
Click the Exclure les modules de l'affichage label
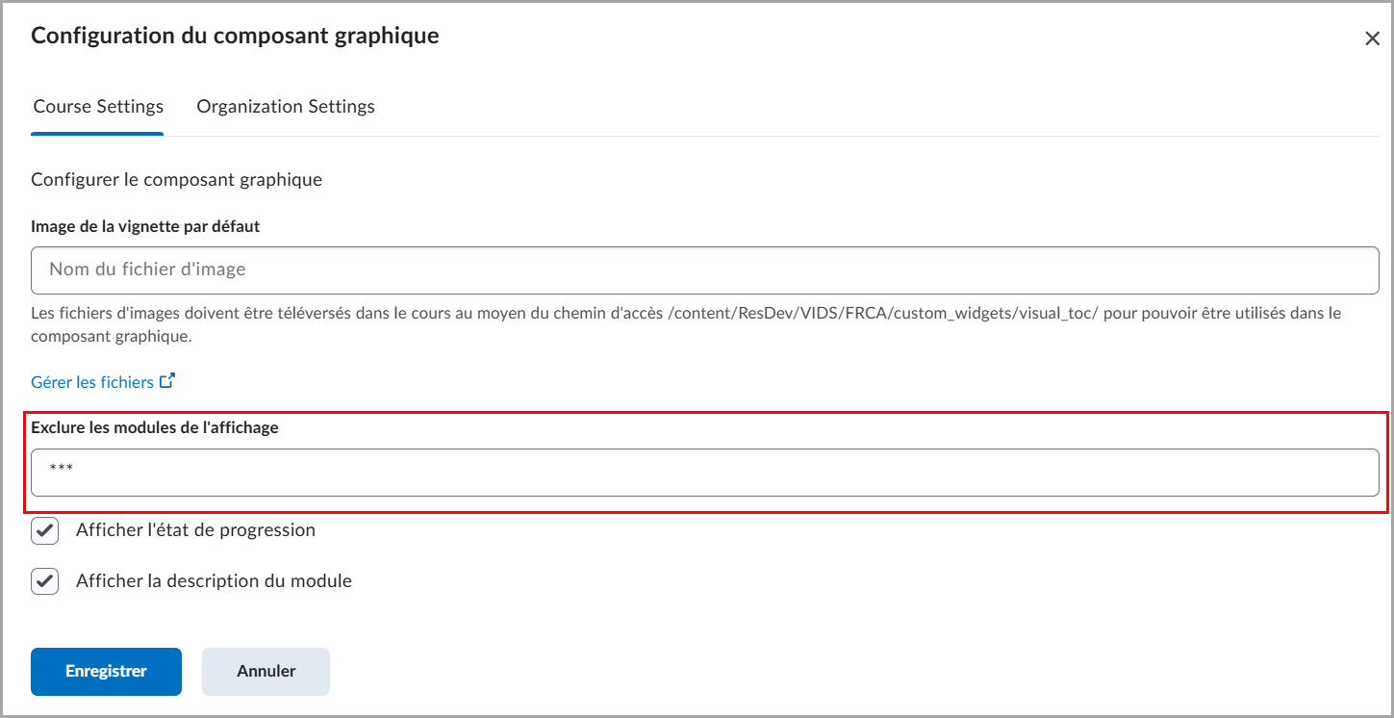pos(154,426)
